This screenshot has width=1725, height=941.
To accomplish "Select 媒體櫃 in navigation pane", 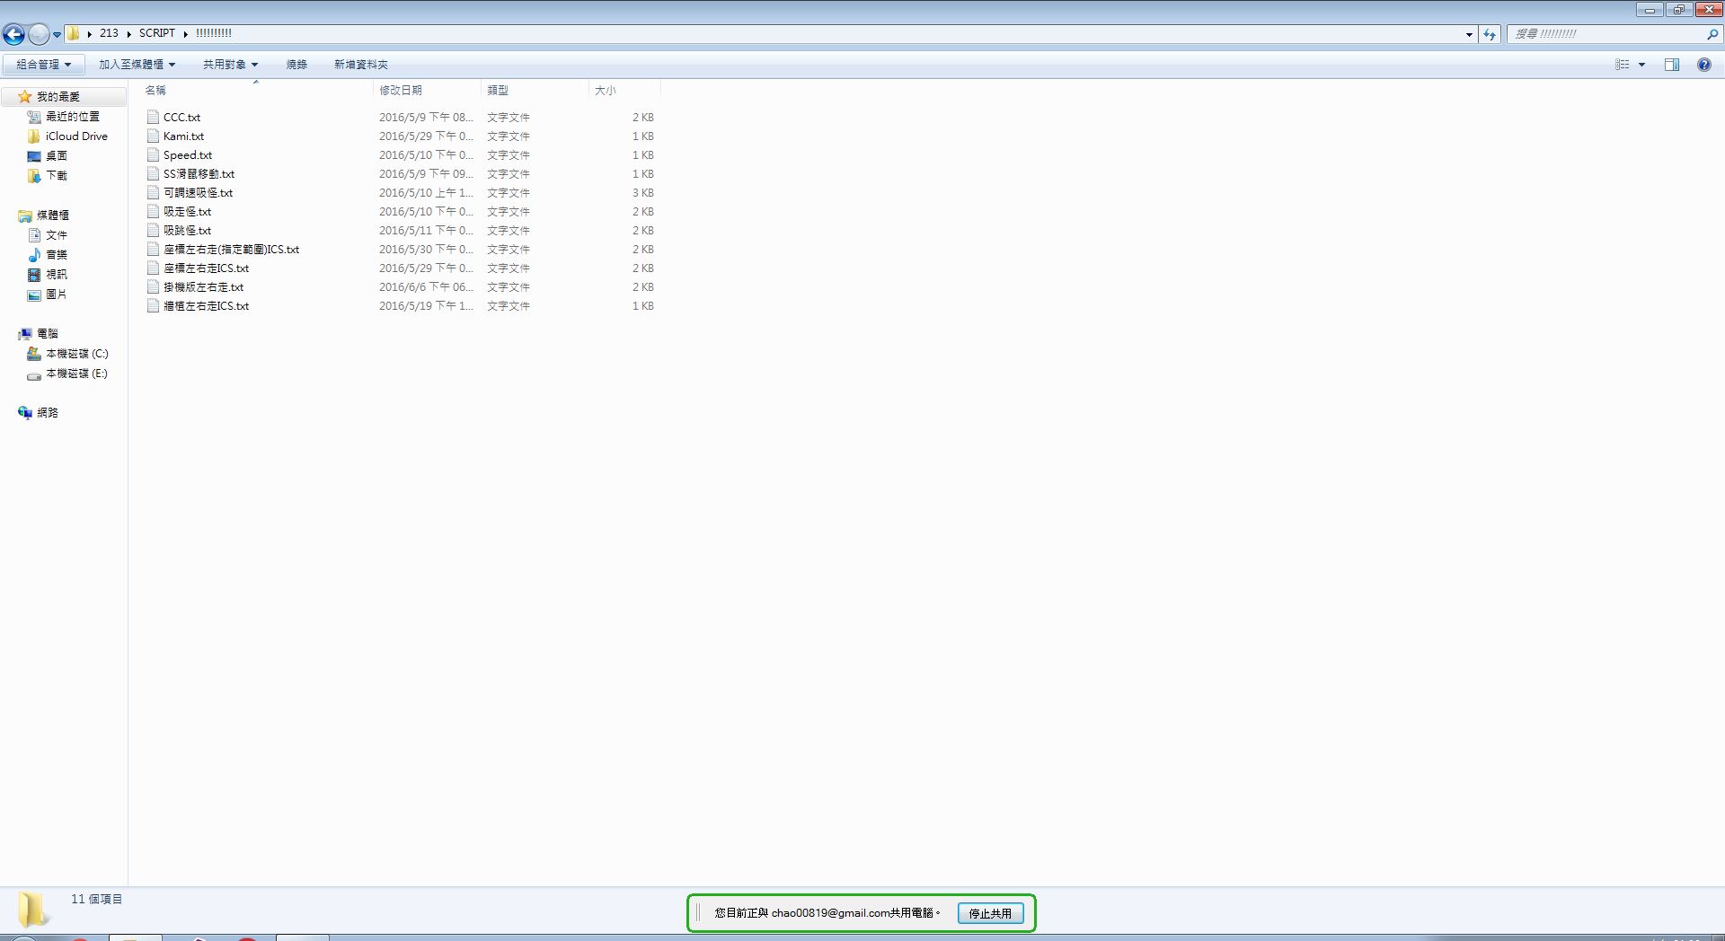I will pyautogui.click(x=52, y=215).
